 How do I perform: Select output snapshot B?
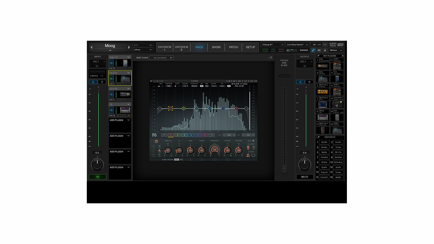point(309,82)
